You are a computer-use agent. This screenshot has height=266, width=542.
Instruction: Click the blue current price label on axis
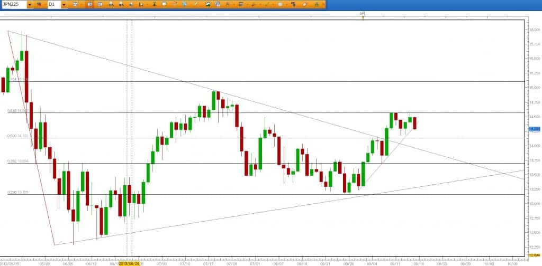coord(534,128)
